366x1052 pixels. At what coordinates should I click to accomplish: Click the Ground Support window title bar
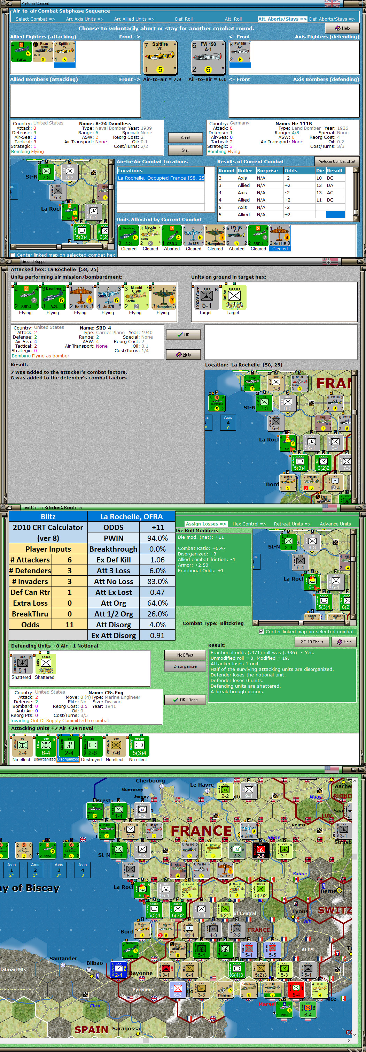point(183,261)
